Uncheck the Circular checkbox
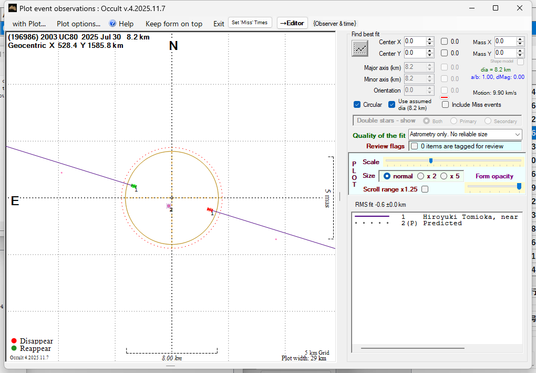Screen dimensions: 536x373 pyautogui.click(x=357, y=105)
